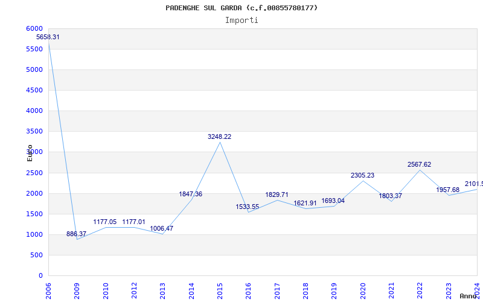Select the year 2013 axis label
Viewport: 483px width, 302px height.
point(162,291)
